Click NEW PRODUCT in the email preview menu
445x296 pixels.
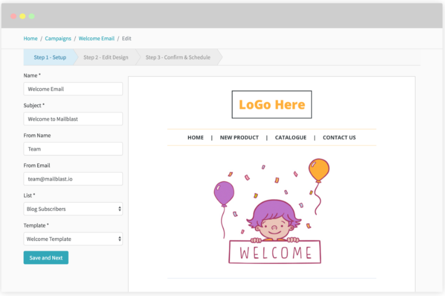[x=239, y=138]
